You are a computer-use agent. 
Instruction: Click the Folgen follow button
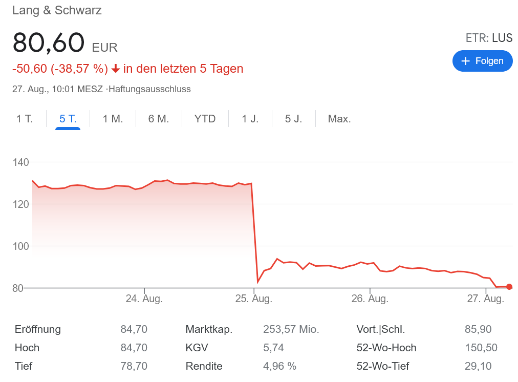tap(482, 61)
